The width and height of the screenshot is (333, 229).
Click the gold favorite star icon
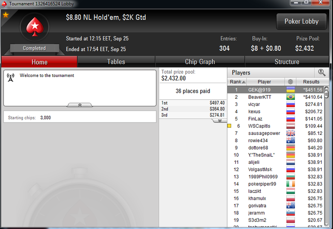point(6,15)
